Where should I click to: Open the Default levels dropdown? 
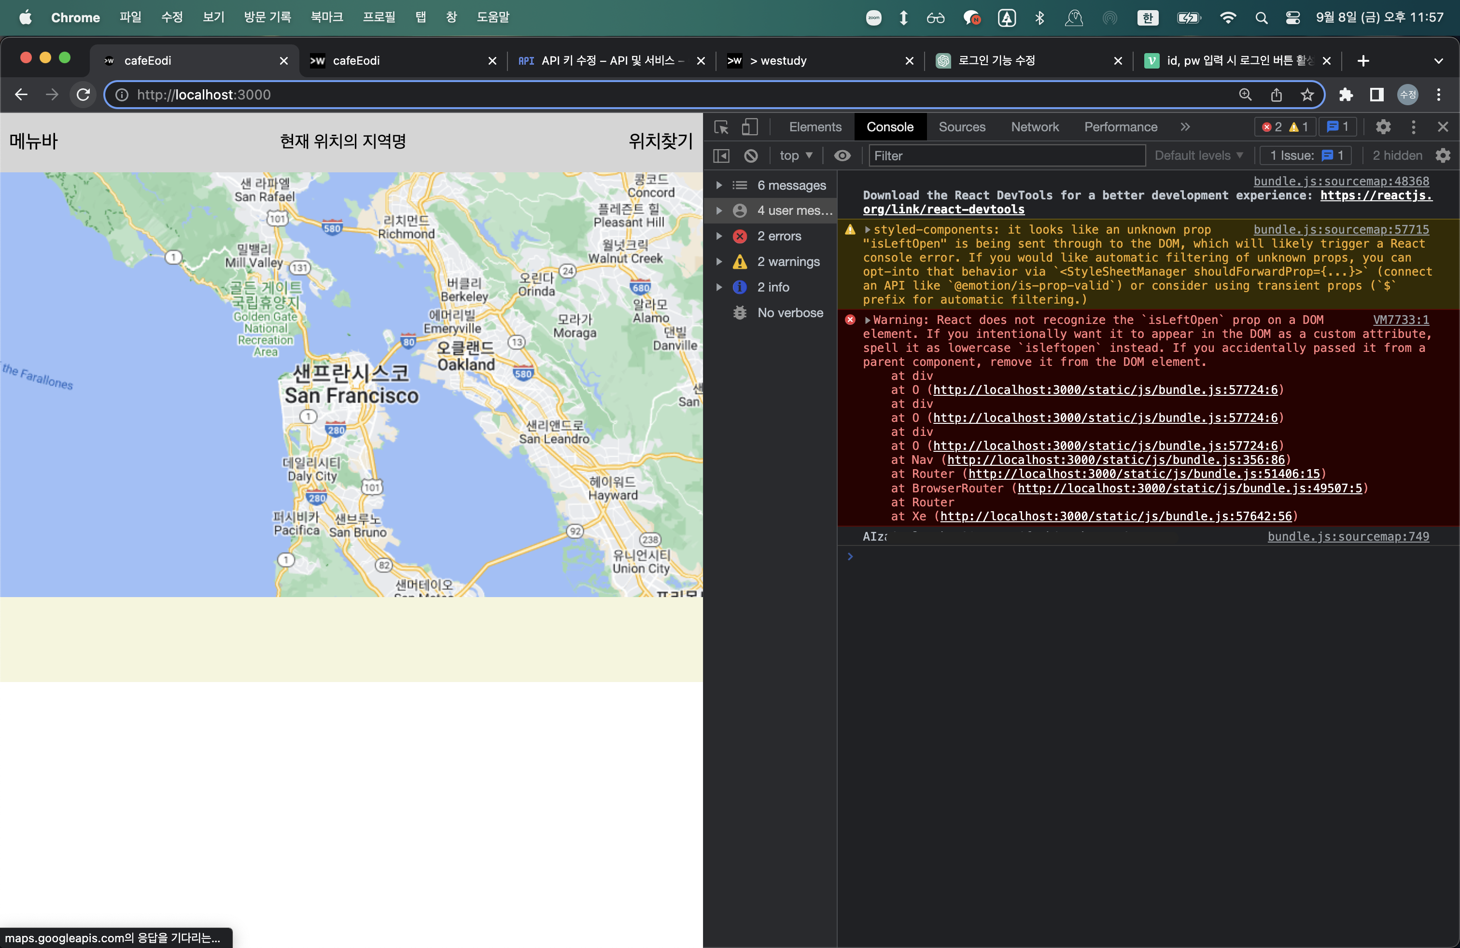coord(1199,156)
